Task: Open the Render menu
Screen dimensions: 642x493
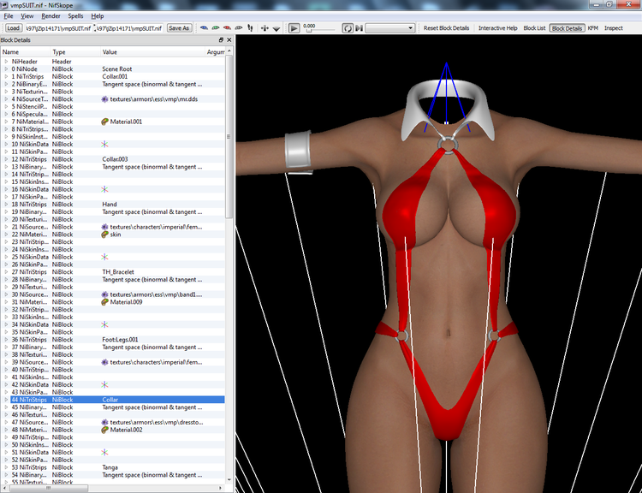Action: click(51, 16)
